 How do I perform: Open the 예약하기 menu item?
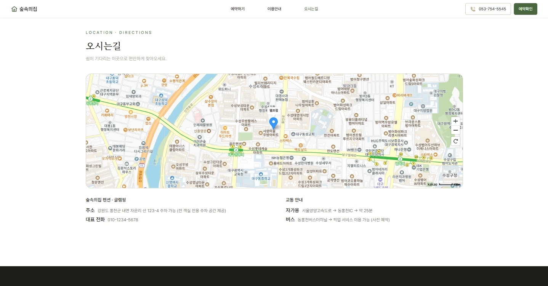click(237, 9)
